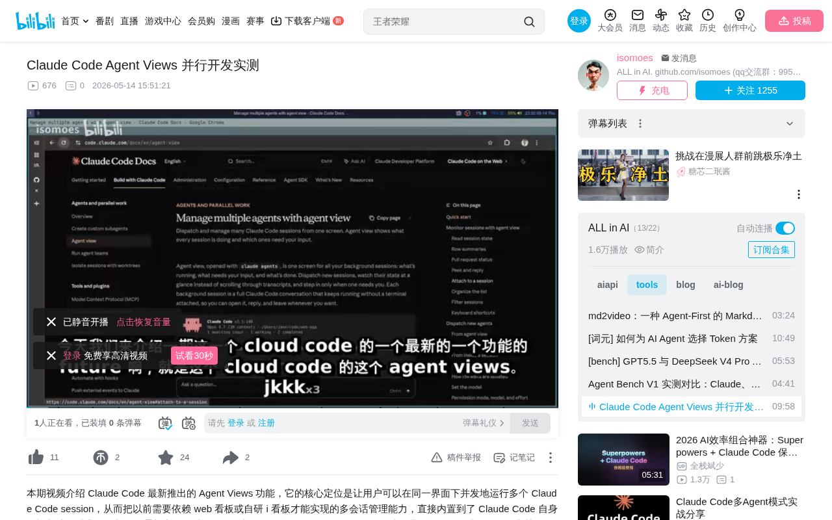Viewport: 832px width, 520px height.
Task: Click 发消息 envelope to message uploader
Action: (x=679, y=58)
